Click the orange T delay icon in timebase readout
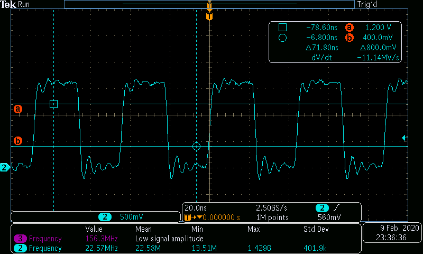 (x=188, y=217)
